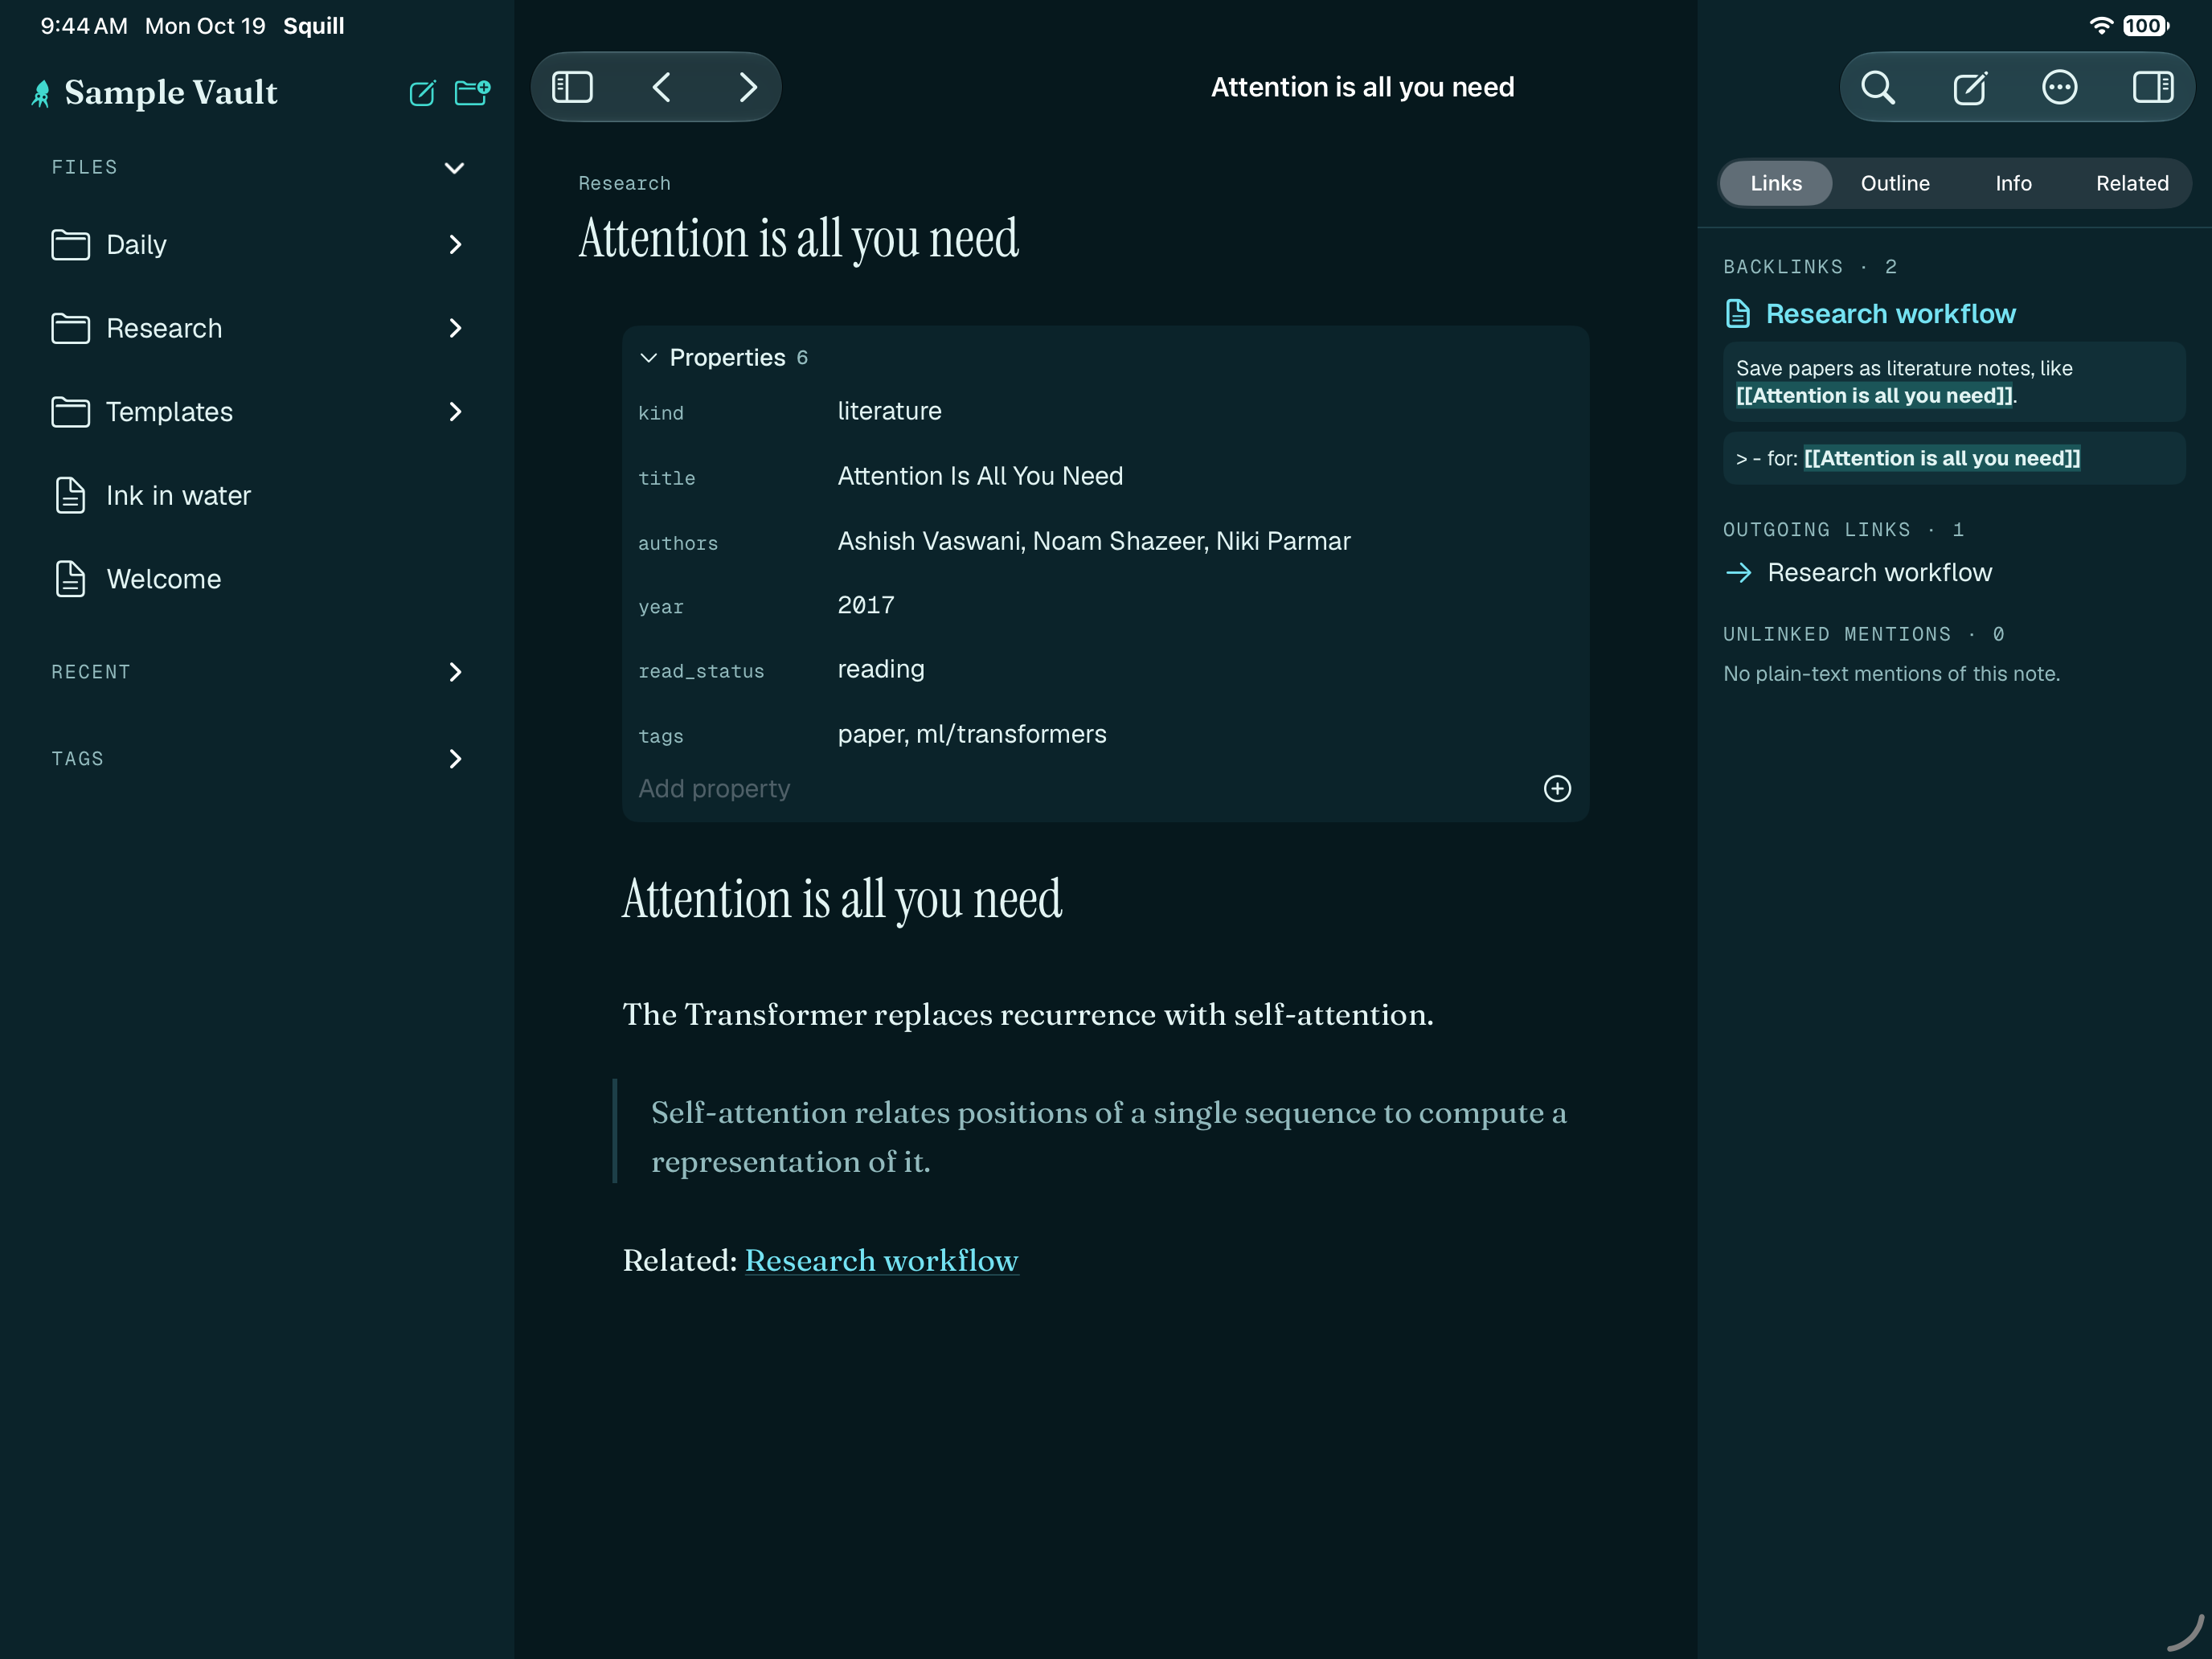Click the compose note icon in top toolbar
This screenshot has height=1659, width=2212.
pyautogui.click(x=1970, y=88)
